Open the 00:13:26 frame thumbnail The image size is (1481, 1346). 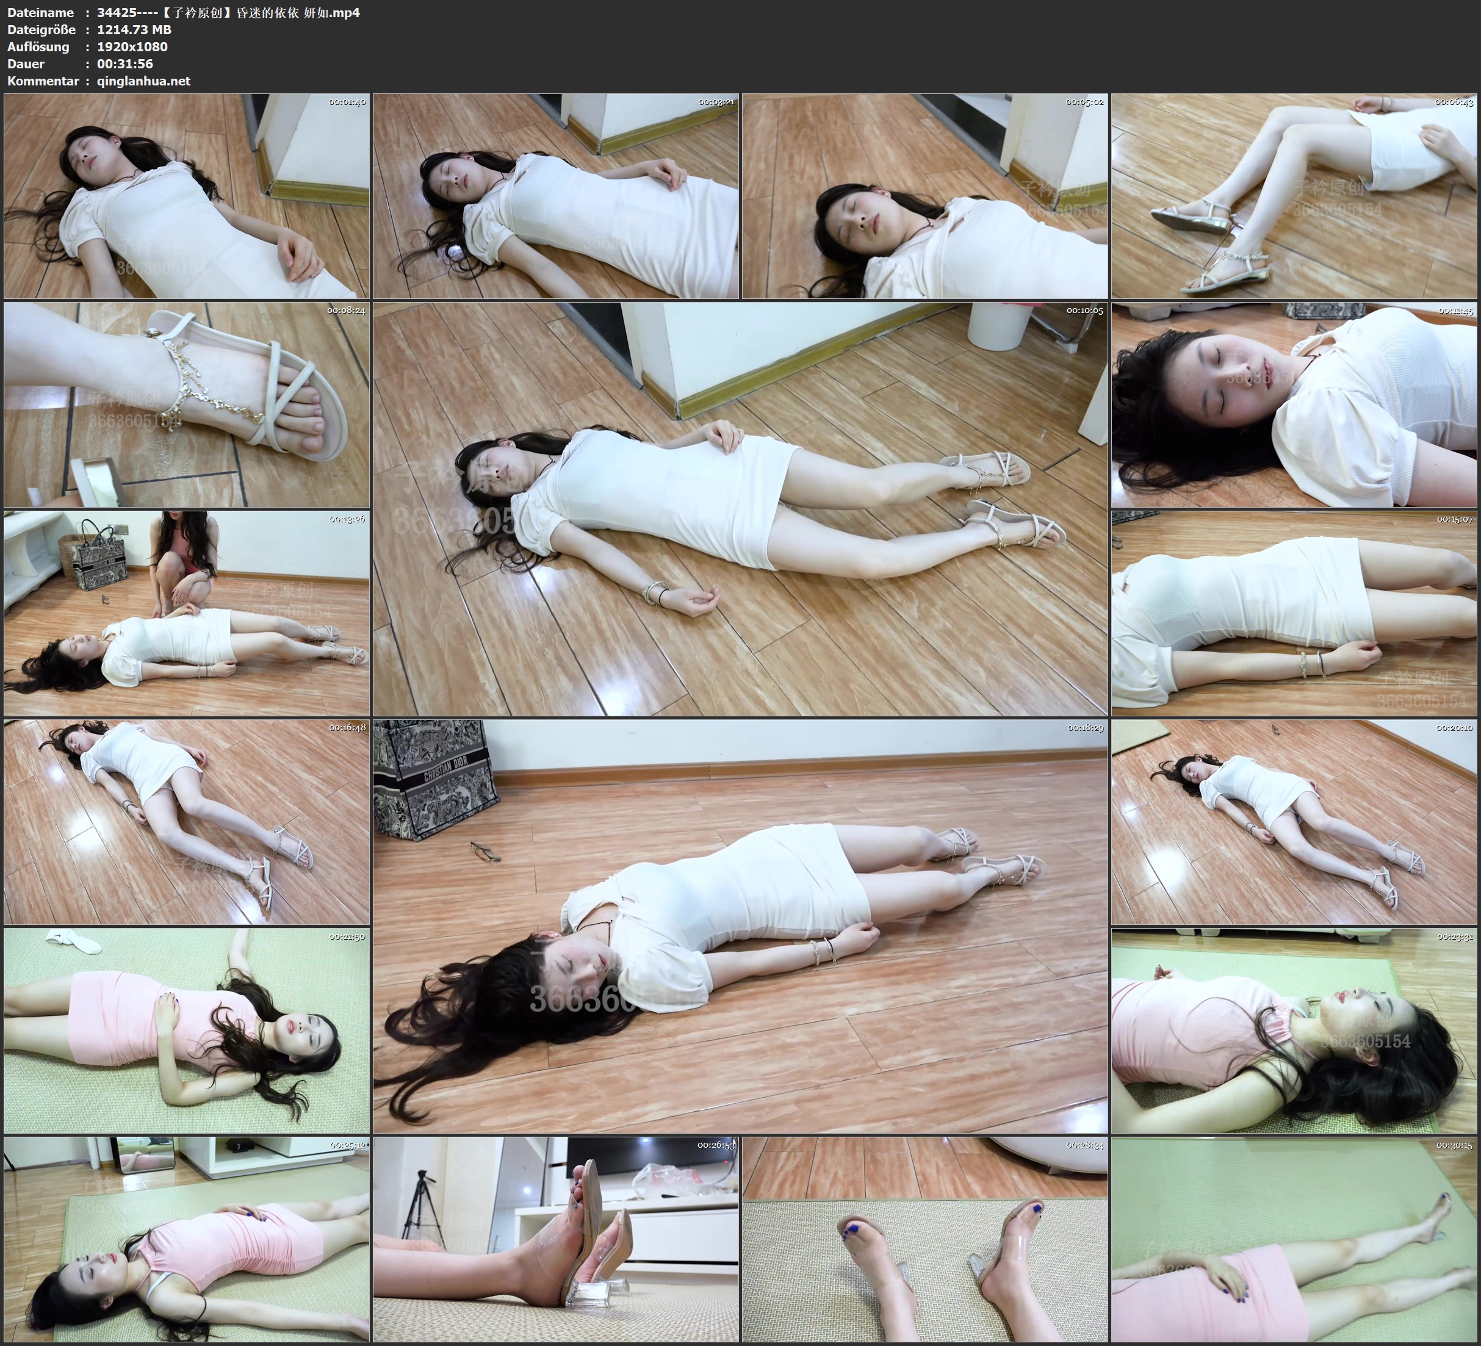[x=187, y=613]
